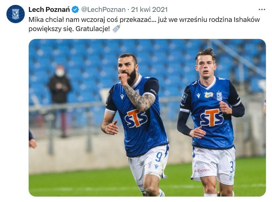Click the Macron logo on the right player's chest
This screenshot has height=202, width=272.
coord(198,95)
